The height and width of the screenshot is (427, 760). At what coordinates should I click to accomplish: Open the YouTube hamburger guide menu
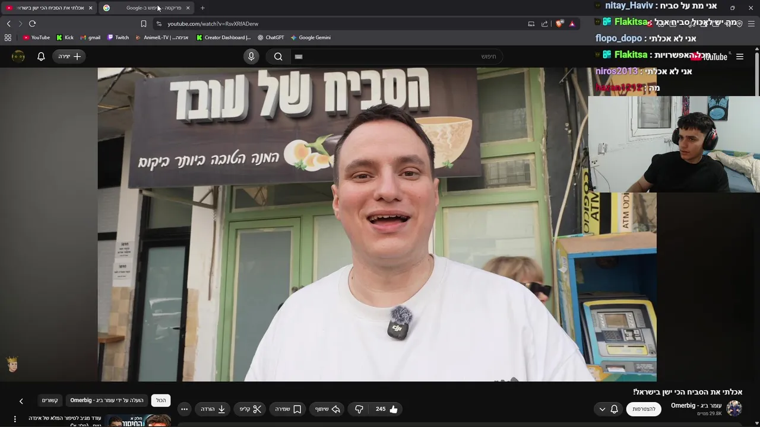coord(740,56)
